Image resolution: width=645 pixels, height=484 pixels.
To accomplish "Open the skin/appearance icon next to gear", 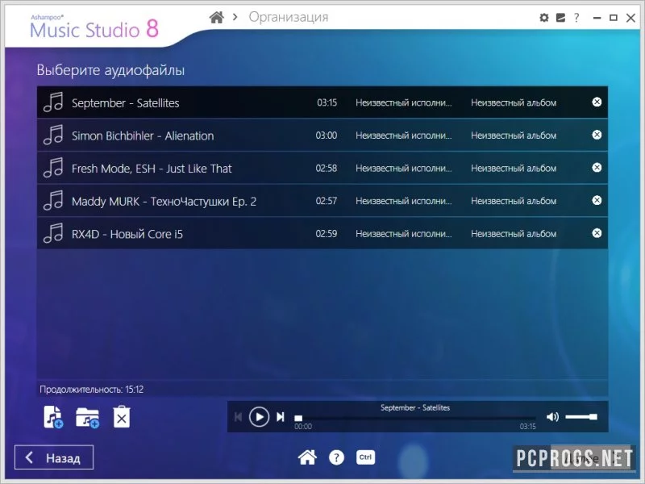I will pyautogui.click(x=560, y=18).
